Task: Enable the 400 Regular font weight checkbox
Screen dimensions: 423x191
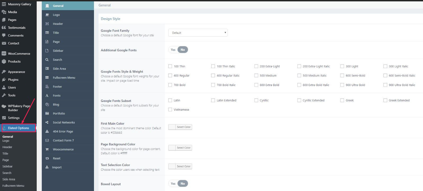Action: pyautogui.click(x=170, y=75)
